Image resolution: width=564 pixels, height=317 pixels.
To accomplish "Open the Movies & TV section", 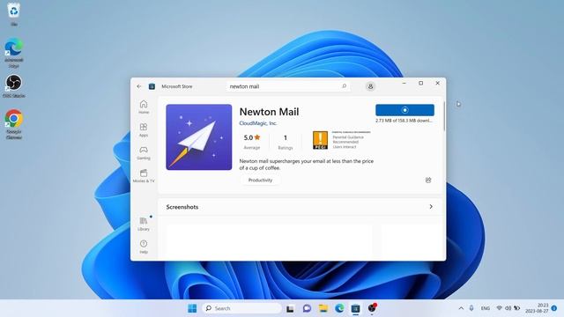I will (144, 176).
